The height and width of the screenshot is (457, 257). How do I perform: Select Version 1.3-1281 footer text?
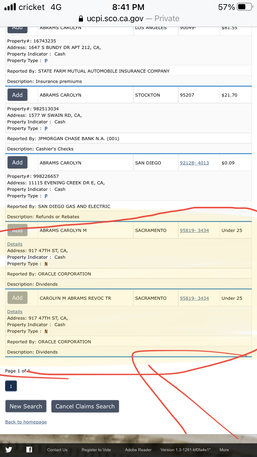pyautogui.click(x=185, y=450)
